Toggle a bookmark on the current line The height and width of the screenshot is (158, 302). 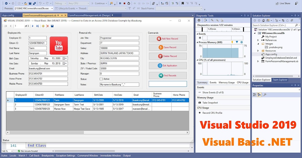[x=183, y=3]
